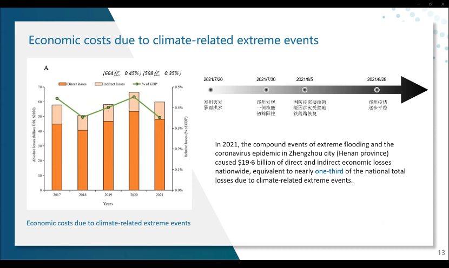Click the blue caption below the chart
The height and width of the screenshot is (268, 449).
[108, 223]
